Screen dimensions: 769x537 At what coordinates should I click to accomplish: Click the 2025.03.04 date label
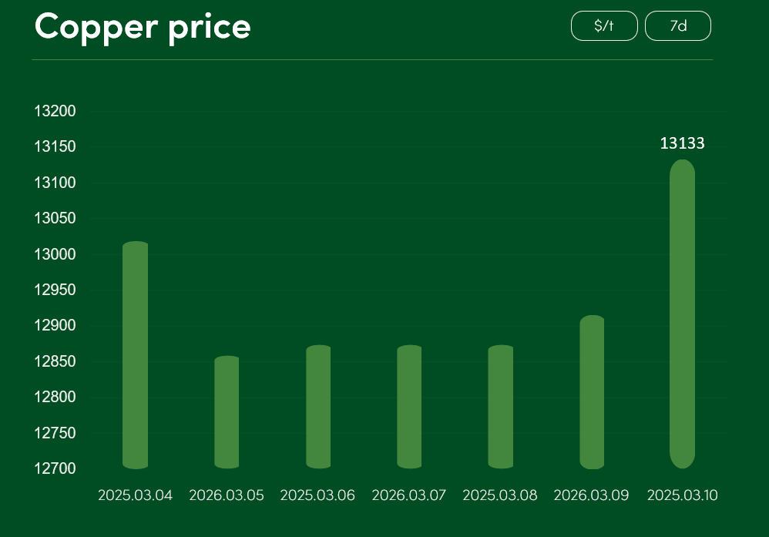[135, 495]
